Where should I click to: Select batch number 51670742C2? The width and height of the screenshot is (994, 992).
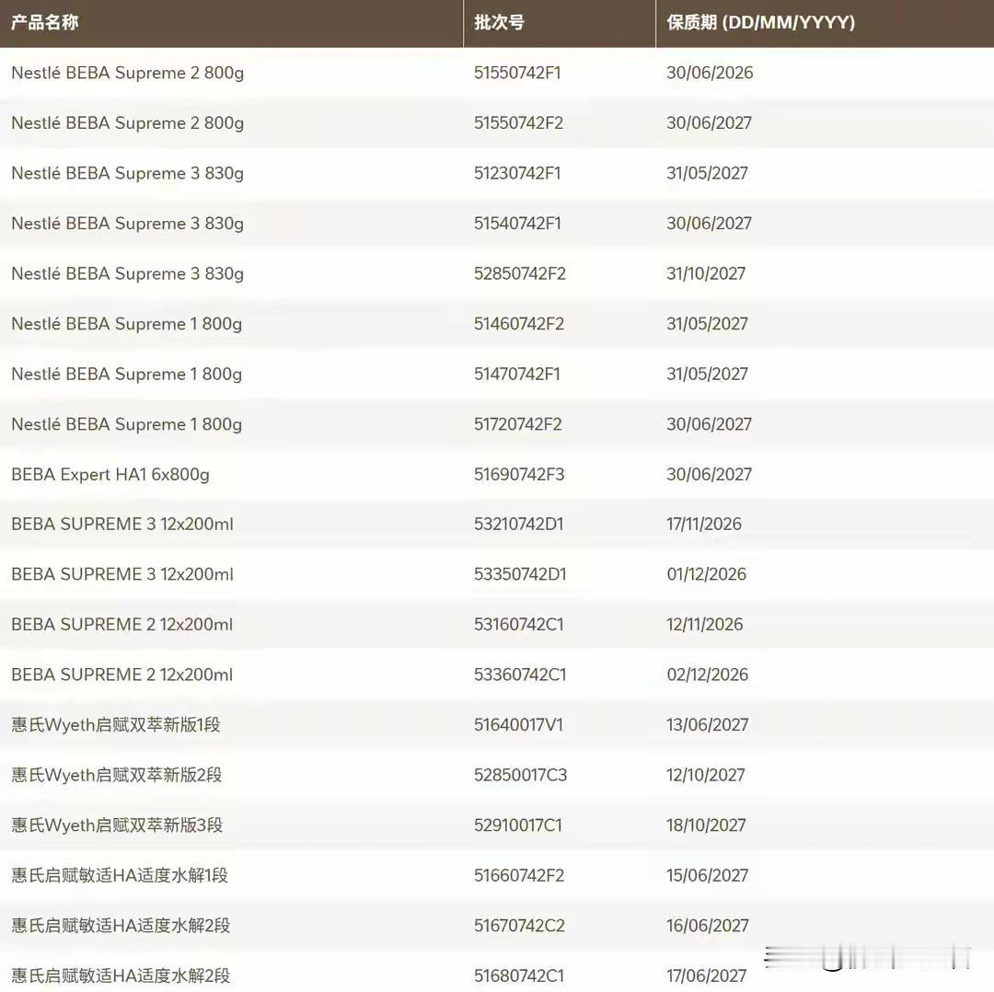pos(519,926)
